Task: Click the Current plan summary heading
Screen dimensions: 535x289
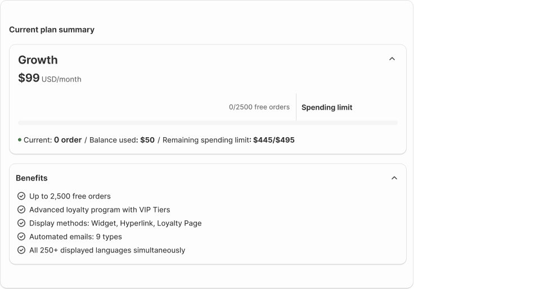Action: coord(52,30)
